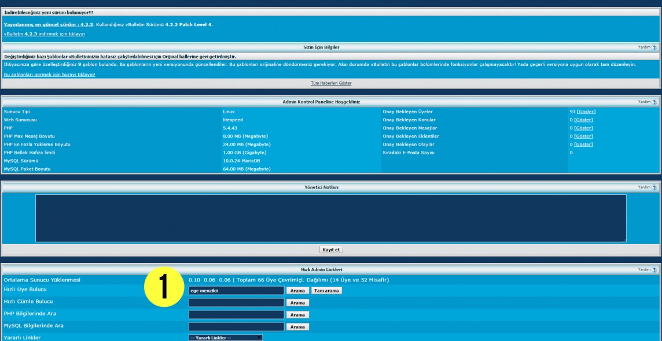
Task: Click the Hızlı Cümle Bulucu input field
Action: coord(236,302)
